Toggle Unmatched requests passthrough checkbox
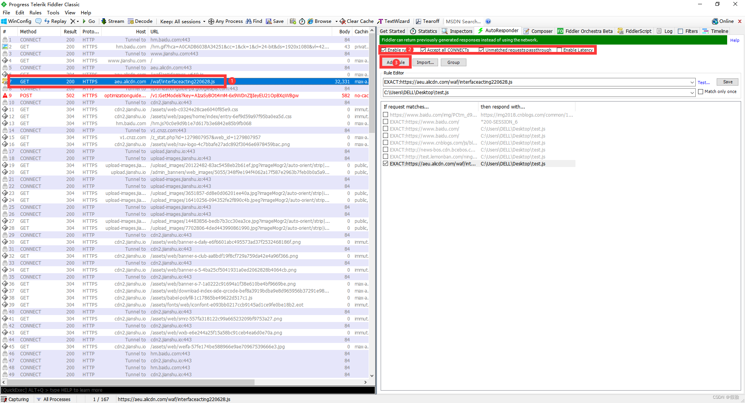Viewport: 745px width, 403px height. 482,50
